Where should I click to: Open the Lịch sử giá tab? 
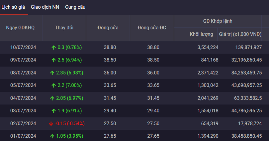pyautogui.click(x=13, y=7)
